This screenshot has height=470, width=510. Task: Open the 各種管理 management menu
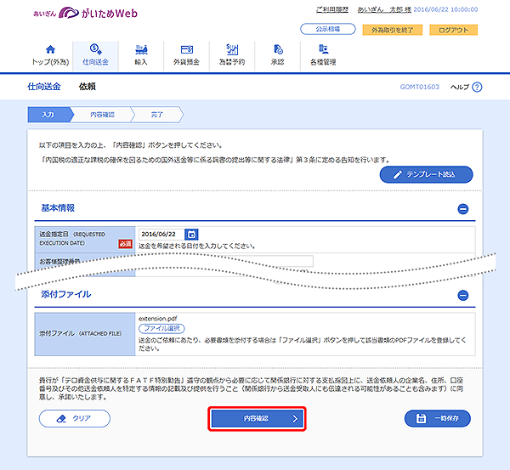coord(323,55)
